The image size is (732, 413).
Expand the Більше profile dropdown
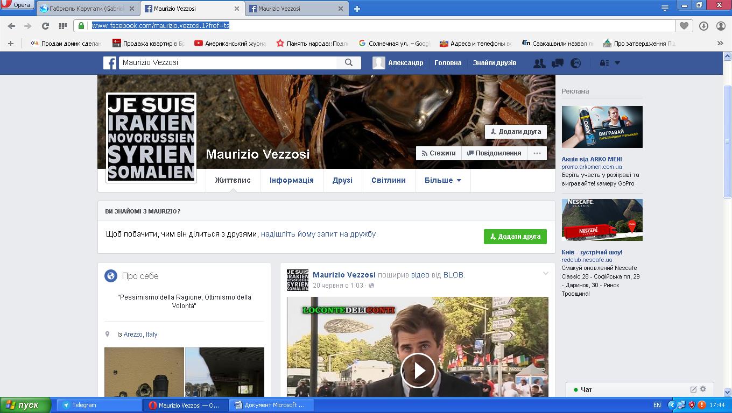click(442, 180)
